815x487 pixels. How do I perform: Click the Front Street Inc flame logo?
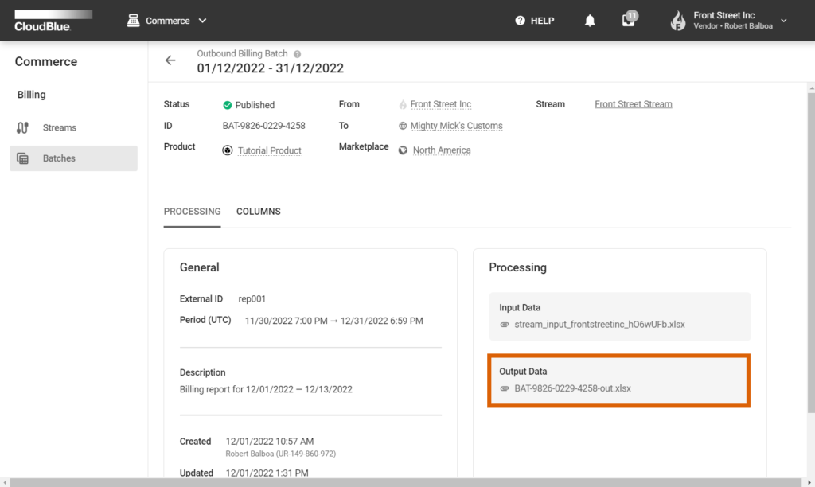coord(678,21)
